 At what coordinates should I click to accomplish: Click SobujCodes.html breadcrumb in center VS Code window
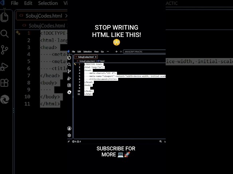tap(87, 61)
